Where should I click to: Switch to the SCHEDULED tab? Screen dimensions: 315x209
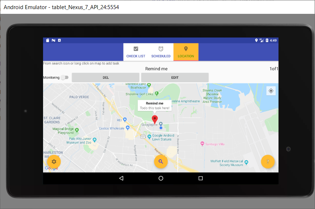[161, 52]
